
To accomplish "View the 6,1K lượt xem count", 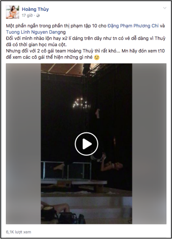I will pyautogui.click(x=18, y=232).
